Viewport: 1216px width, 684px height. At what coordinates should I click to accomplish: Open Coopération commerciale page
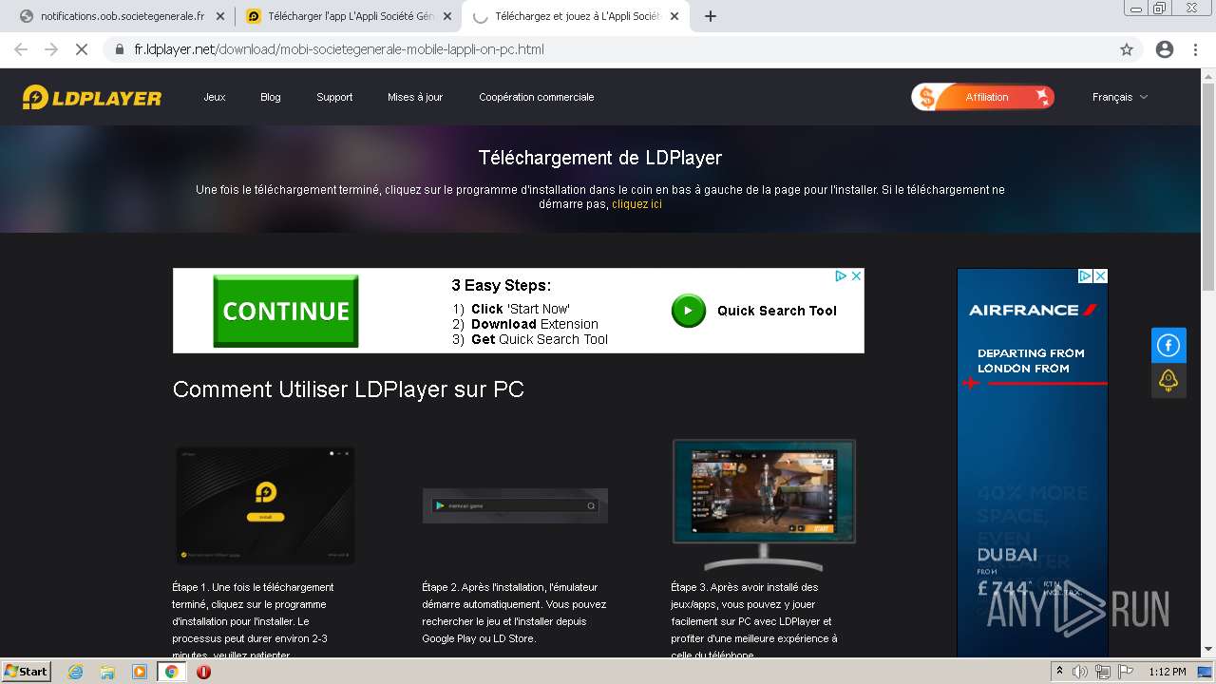537,97
